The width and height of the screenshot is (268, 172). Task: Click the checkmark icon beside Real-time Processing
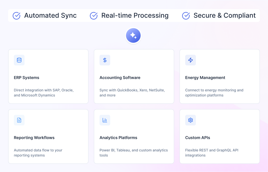point(94,16)
